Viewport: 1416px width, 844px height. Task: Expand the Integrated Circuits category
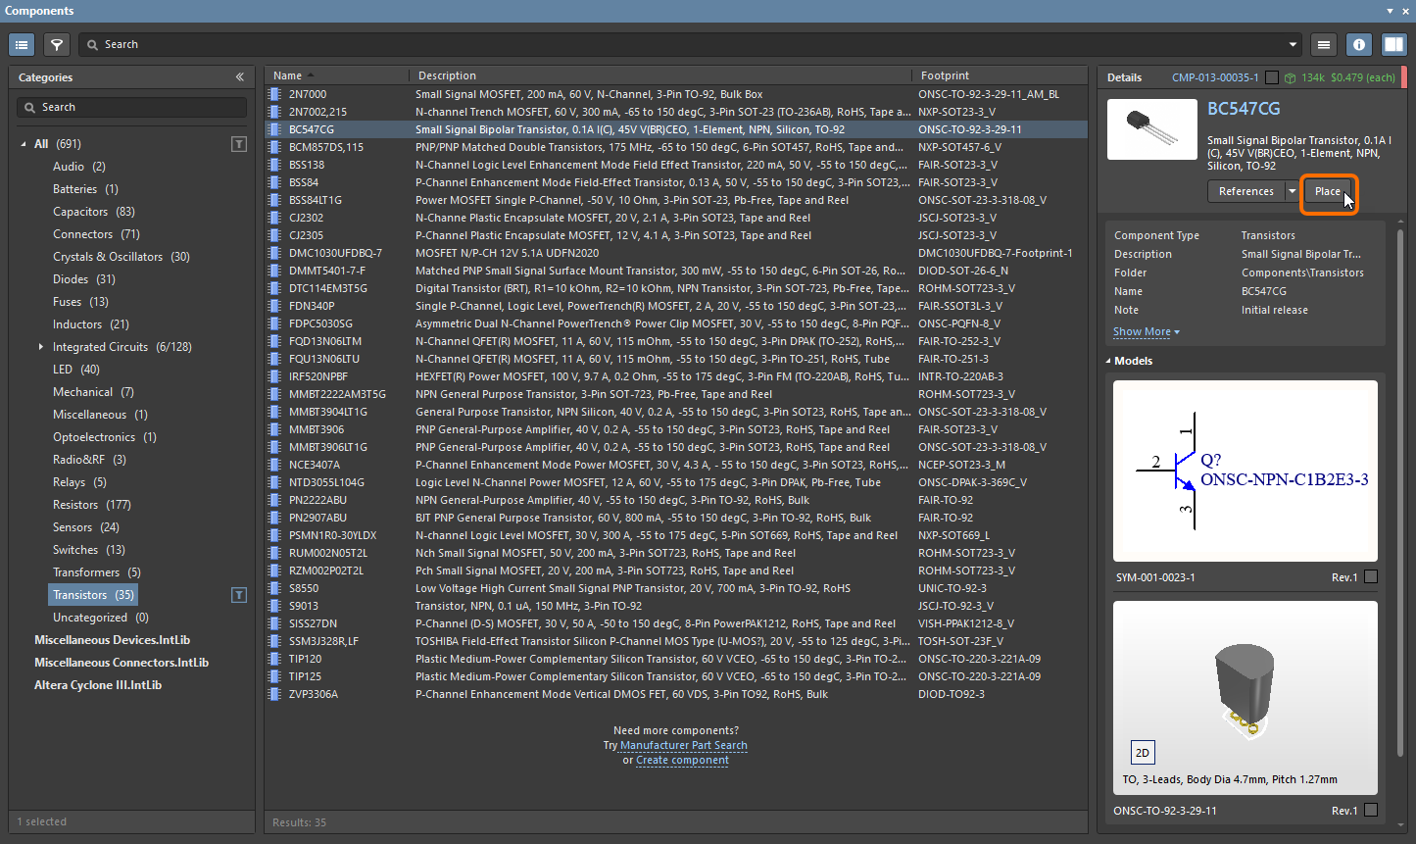40,347
